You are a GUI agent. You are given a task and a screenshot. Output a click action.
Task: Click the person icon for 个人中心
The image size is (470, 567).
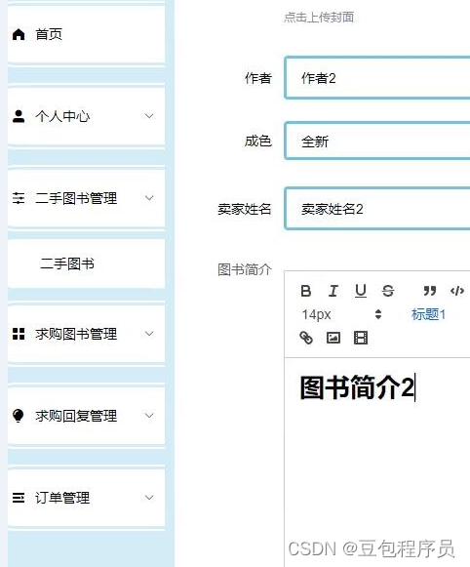[x=19, y=116]
